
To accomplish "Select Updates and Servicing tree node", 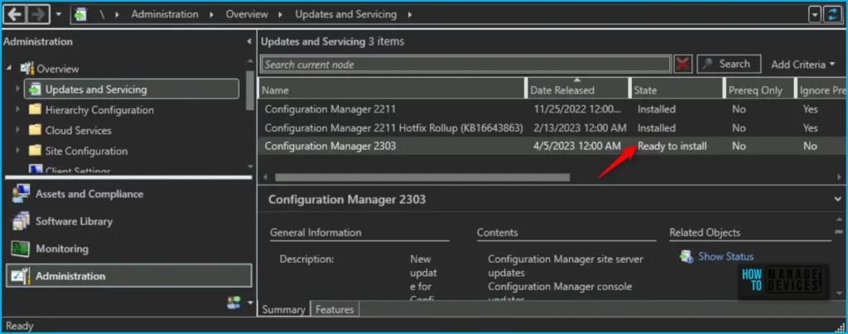I will pyautogui.click(x=131, y=89).
